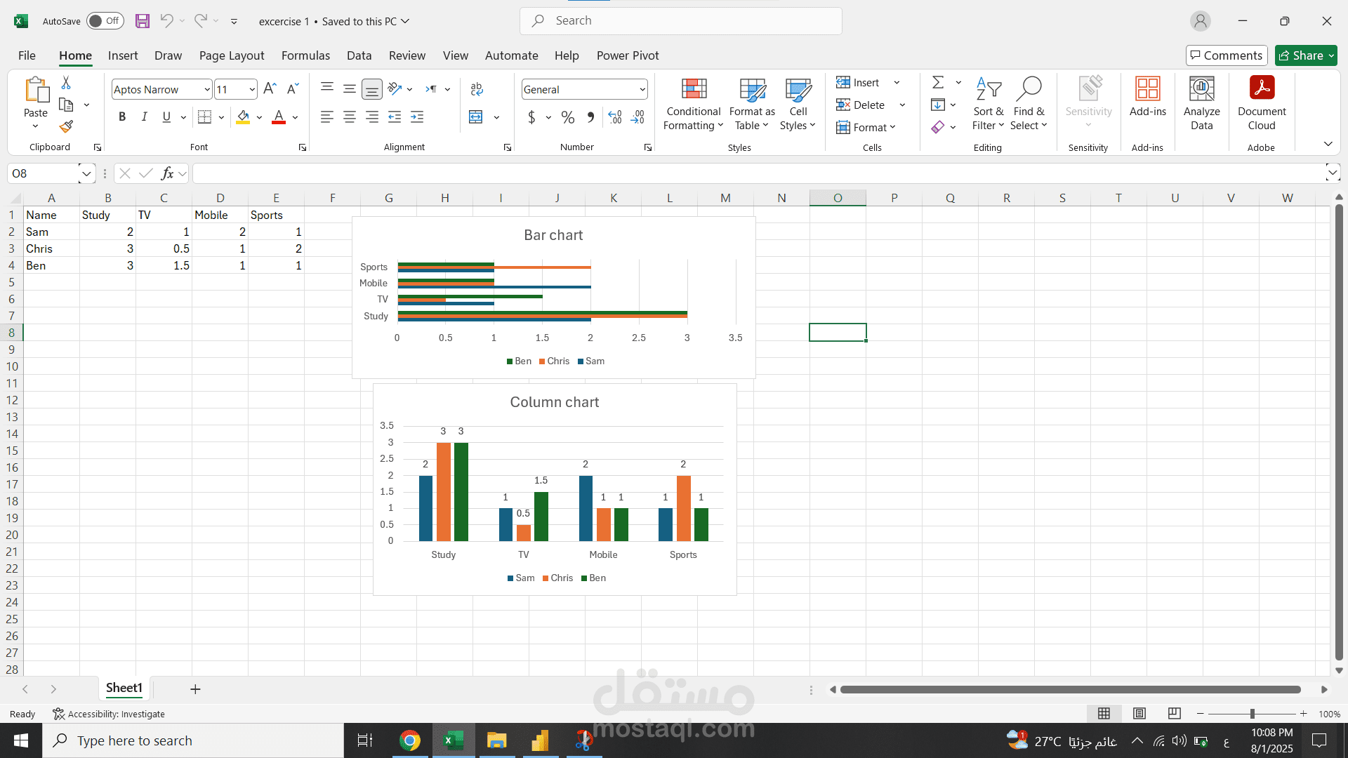Click the Find & Select icon
Screen dimensions: 1348x758
(x=1029, y=104)
